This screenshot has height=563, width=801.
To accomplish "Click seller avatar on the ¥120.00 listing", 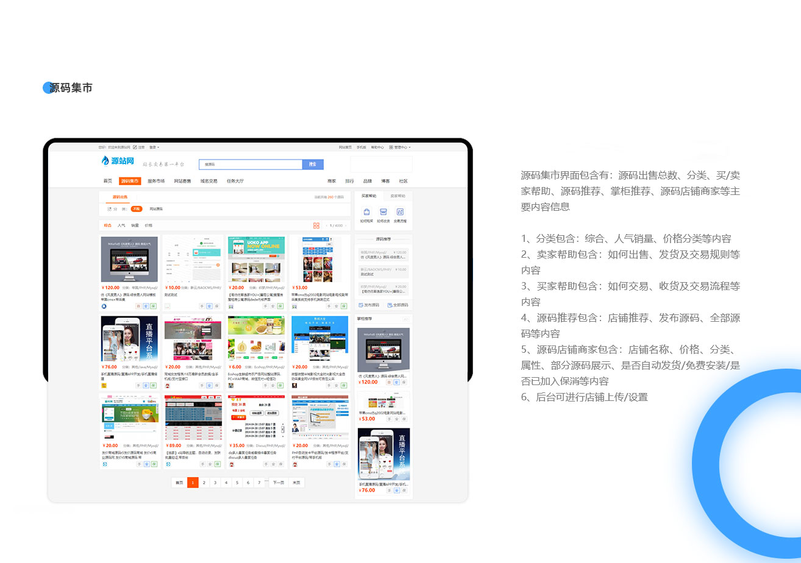I will (104, 306).
